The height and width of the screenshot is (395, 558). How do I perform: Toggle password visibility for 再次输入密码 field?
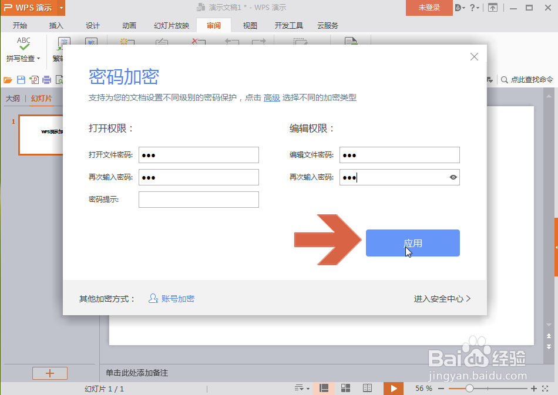[453, 177]
